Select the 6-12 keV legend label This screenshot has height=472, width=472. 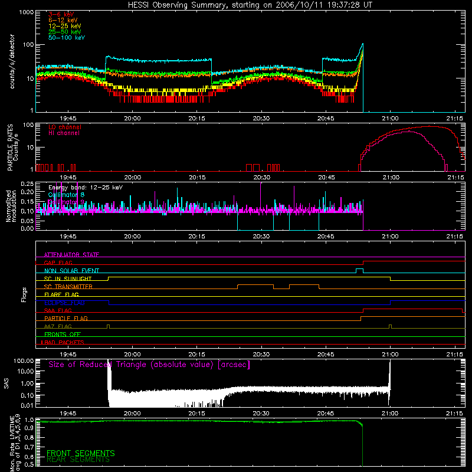coord(63,20)
